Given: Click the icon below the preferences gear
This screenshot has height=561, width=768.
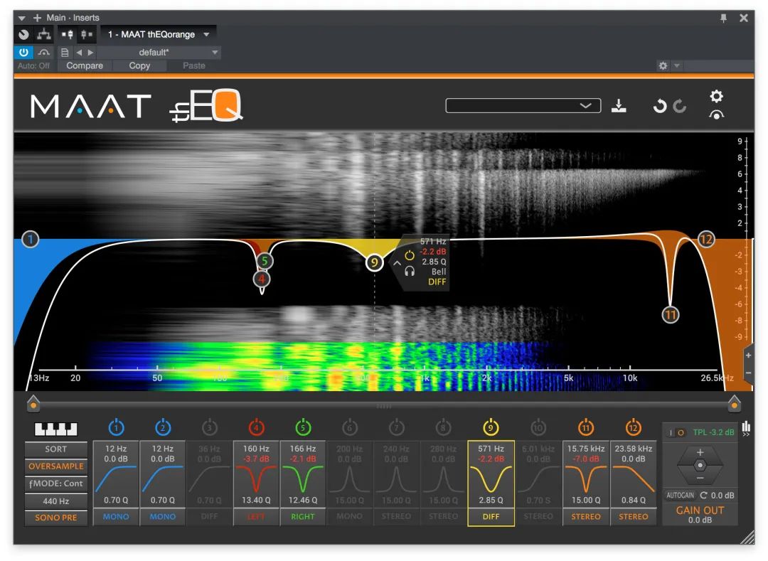Looking at the screenshot, I should pyautogui.click(x=716, y=115).
